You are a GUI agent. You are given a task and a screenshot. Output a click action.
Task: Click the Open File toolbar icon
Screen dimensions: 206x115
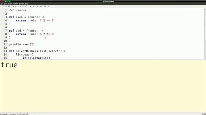click(x=6, y=6)
